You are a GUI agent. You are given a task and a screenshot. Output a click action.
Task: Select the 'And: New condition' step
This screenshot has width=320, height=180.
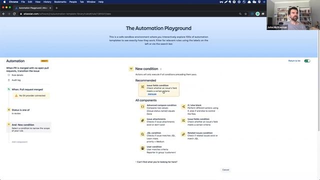28,127
